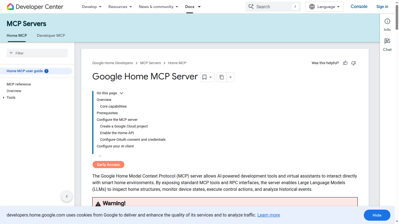Click the search sparkle icon
Screen dimensions: 399x224
tap(251, 7)
